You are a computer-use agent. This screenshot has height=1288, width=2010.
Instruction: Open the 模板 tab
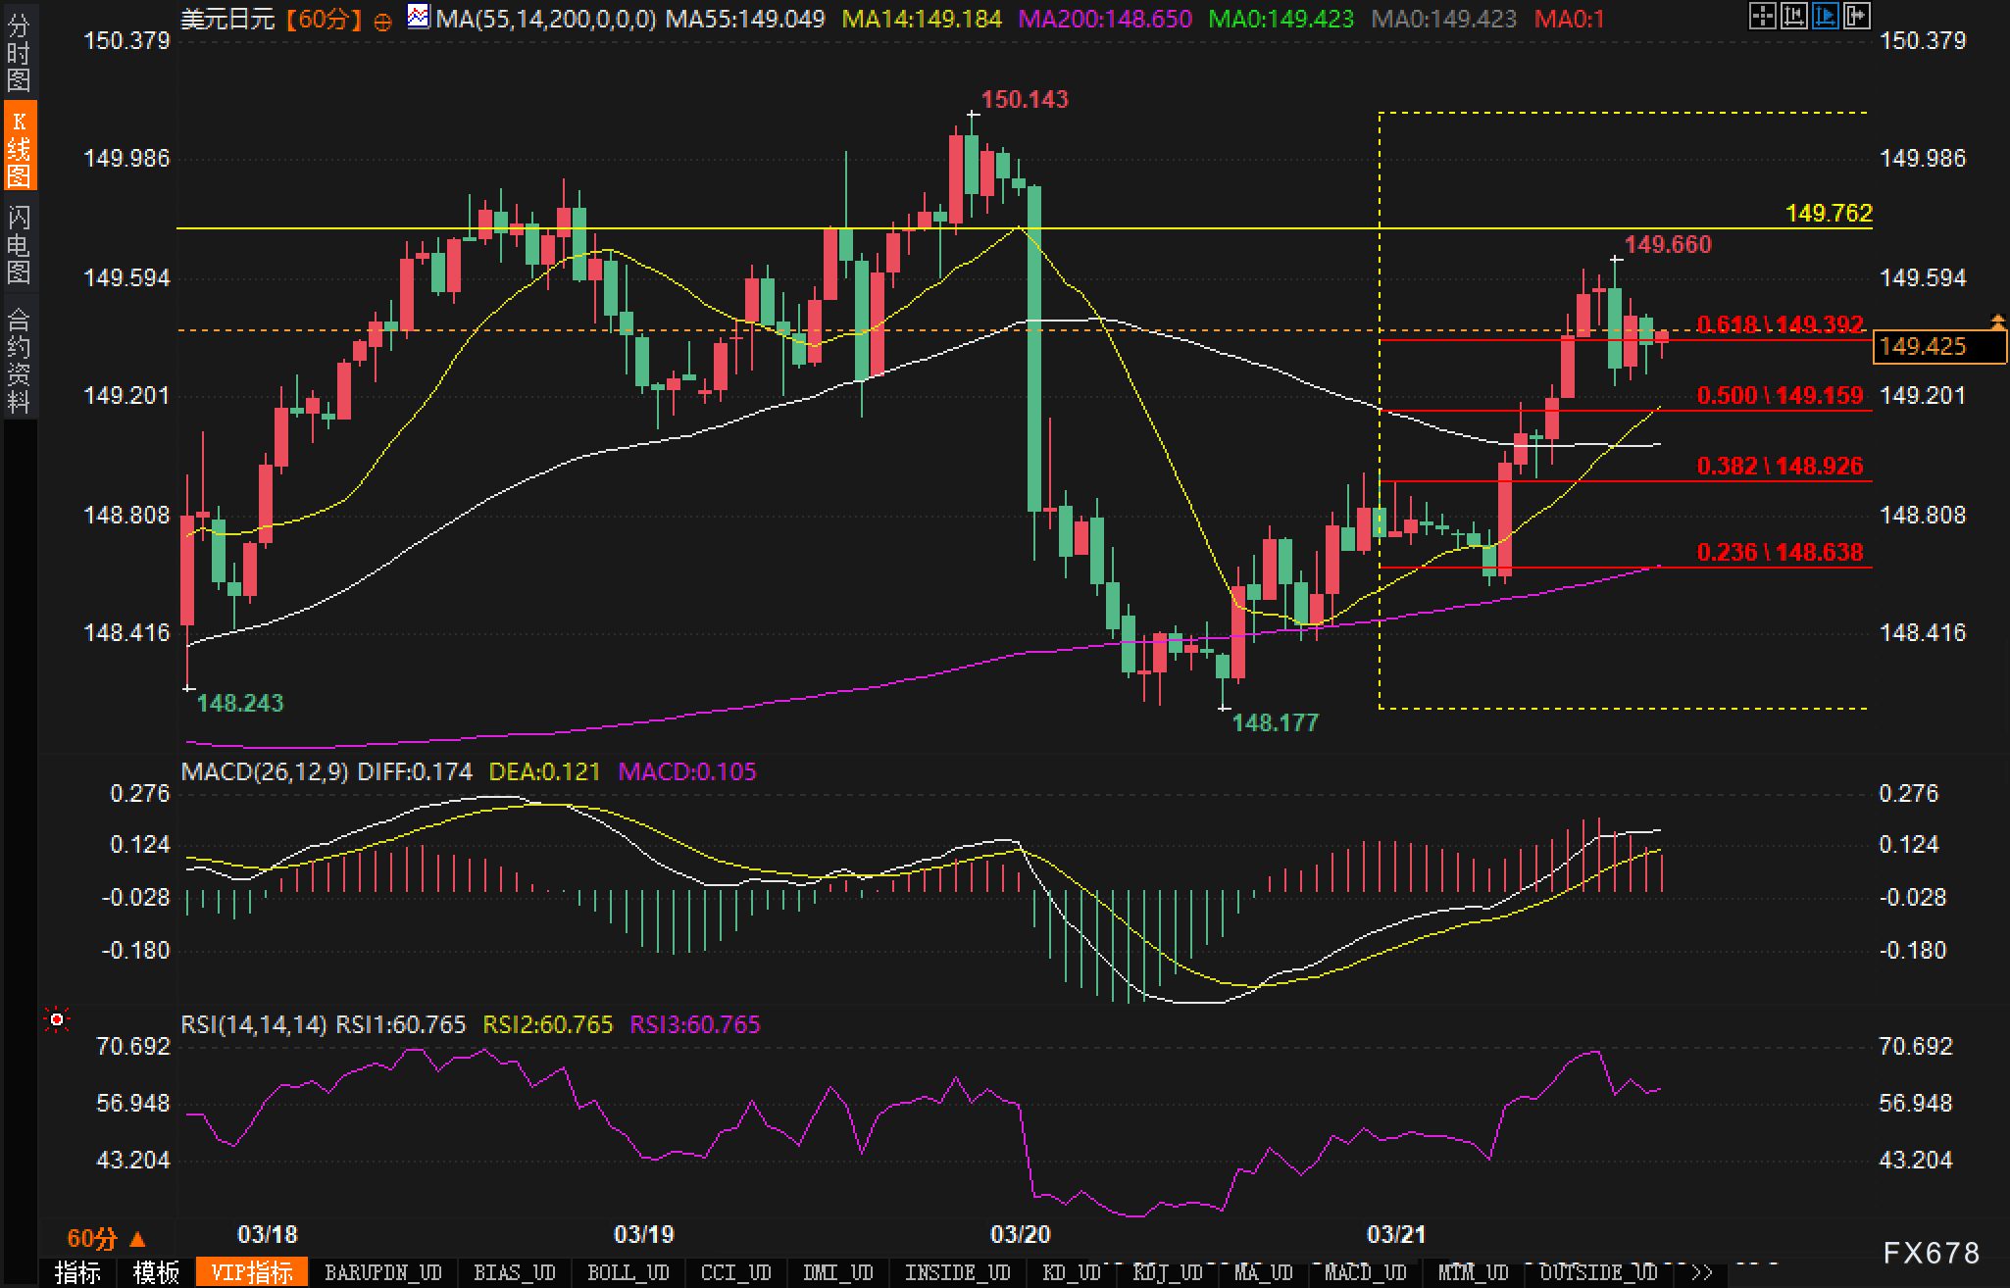pyautogui.click(x=157, y=1272)
